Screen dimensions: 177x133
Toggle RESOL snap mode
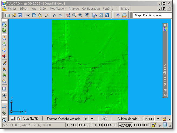click(x=72, y=125)
